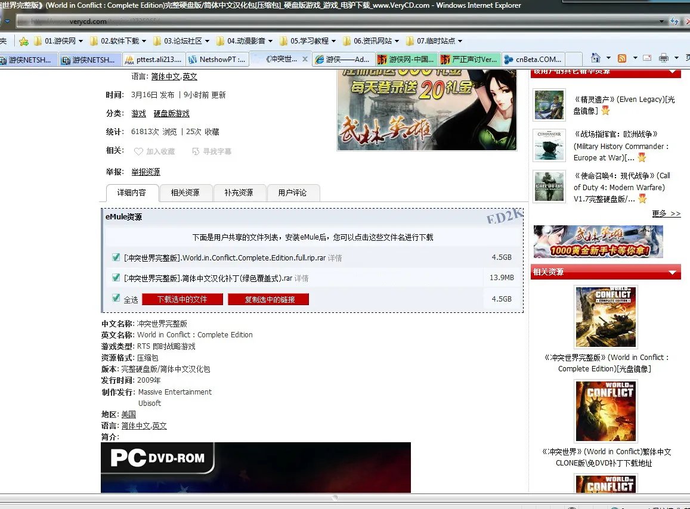Click the RSS feeds icon
Viewport: 690px width, 509px height.
pyautogui.click(x=622, y=57)
